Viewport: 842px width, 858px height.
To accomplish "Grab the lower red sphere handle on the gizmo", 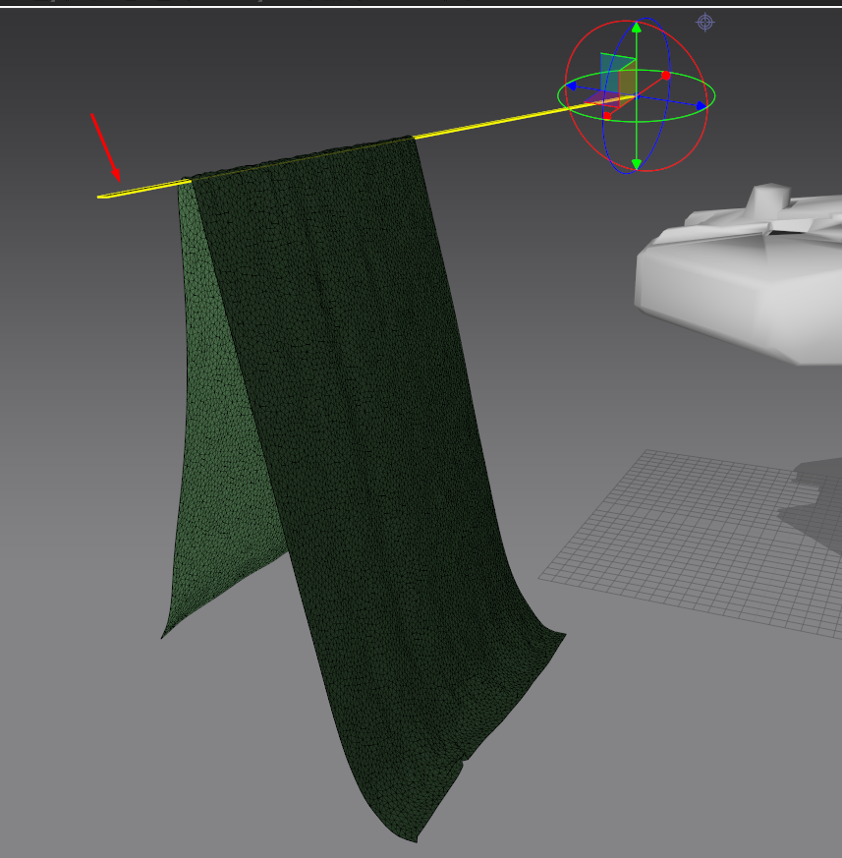I will click(x=607, y=115).
